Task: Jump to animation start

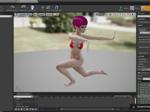Action: coord(16,109)
